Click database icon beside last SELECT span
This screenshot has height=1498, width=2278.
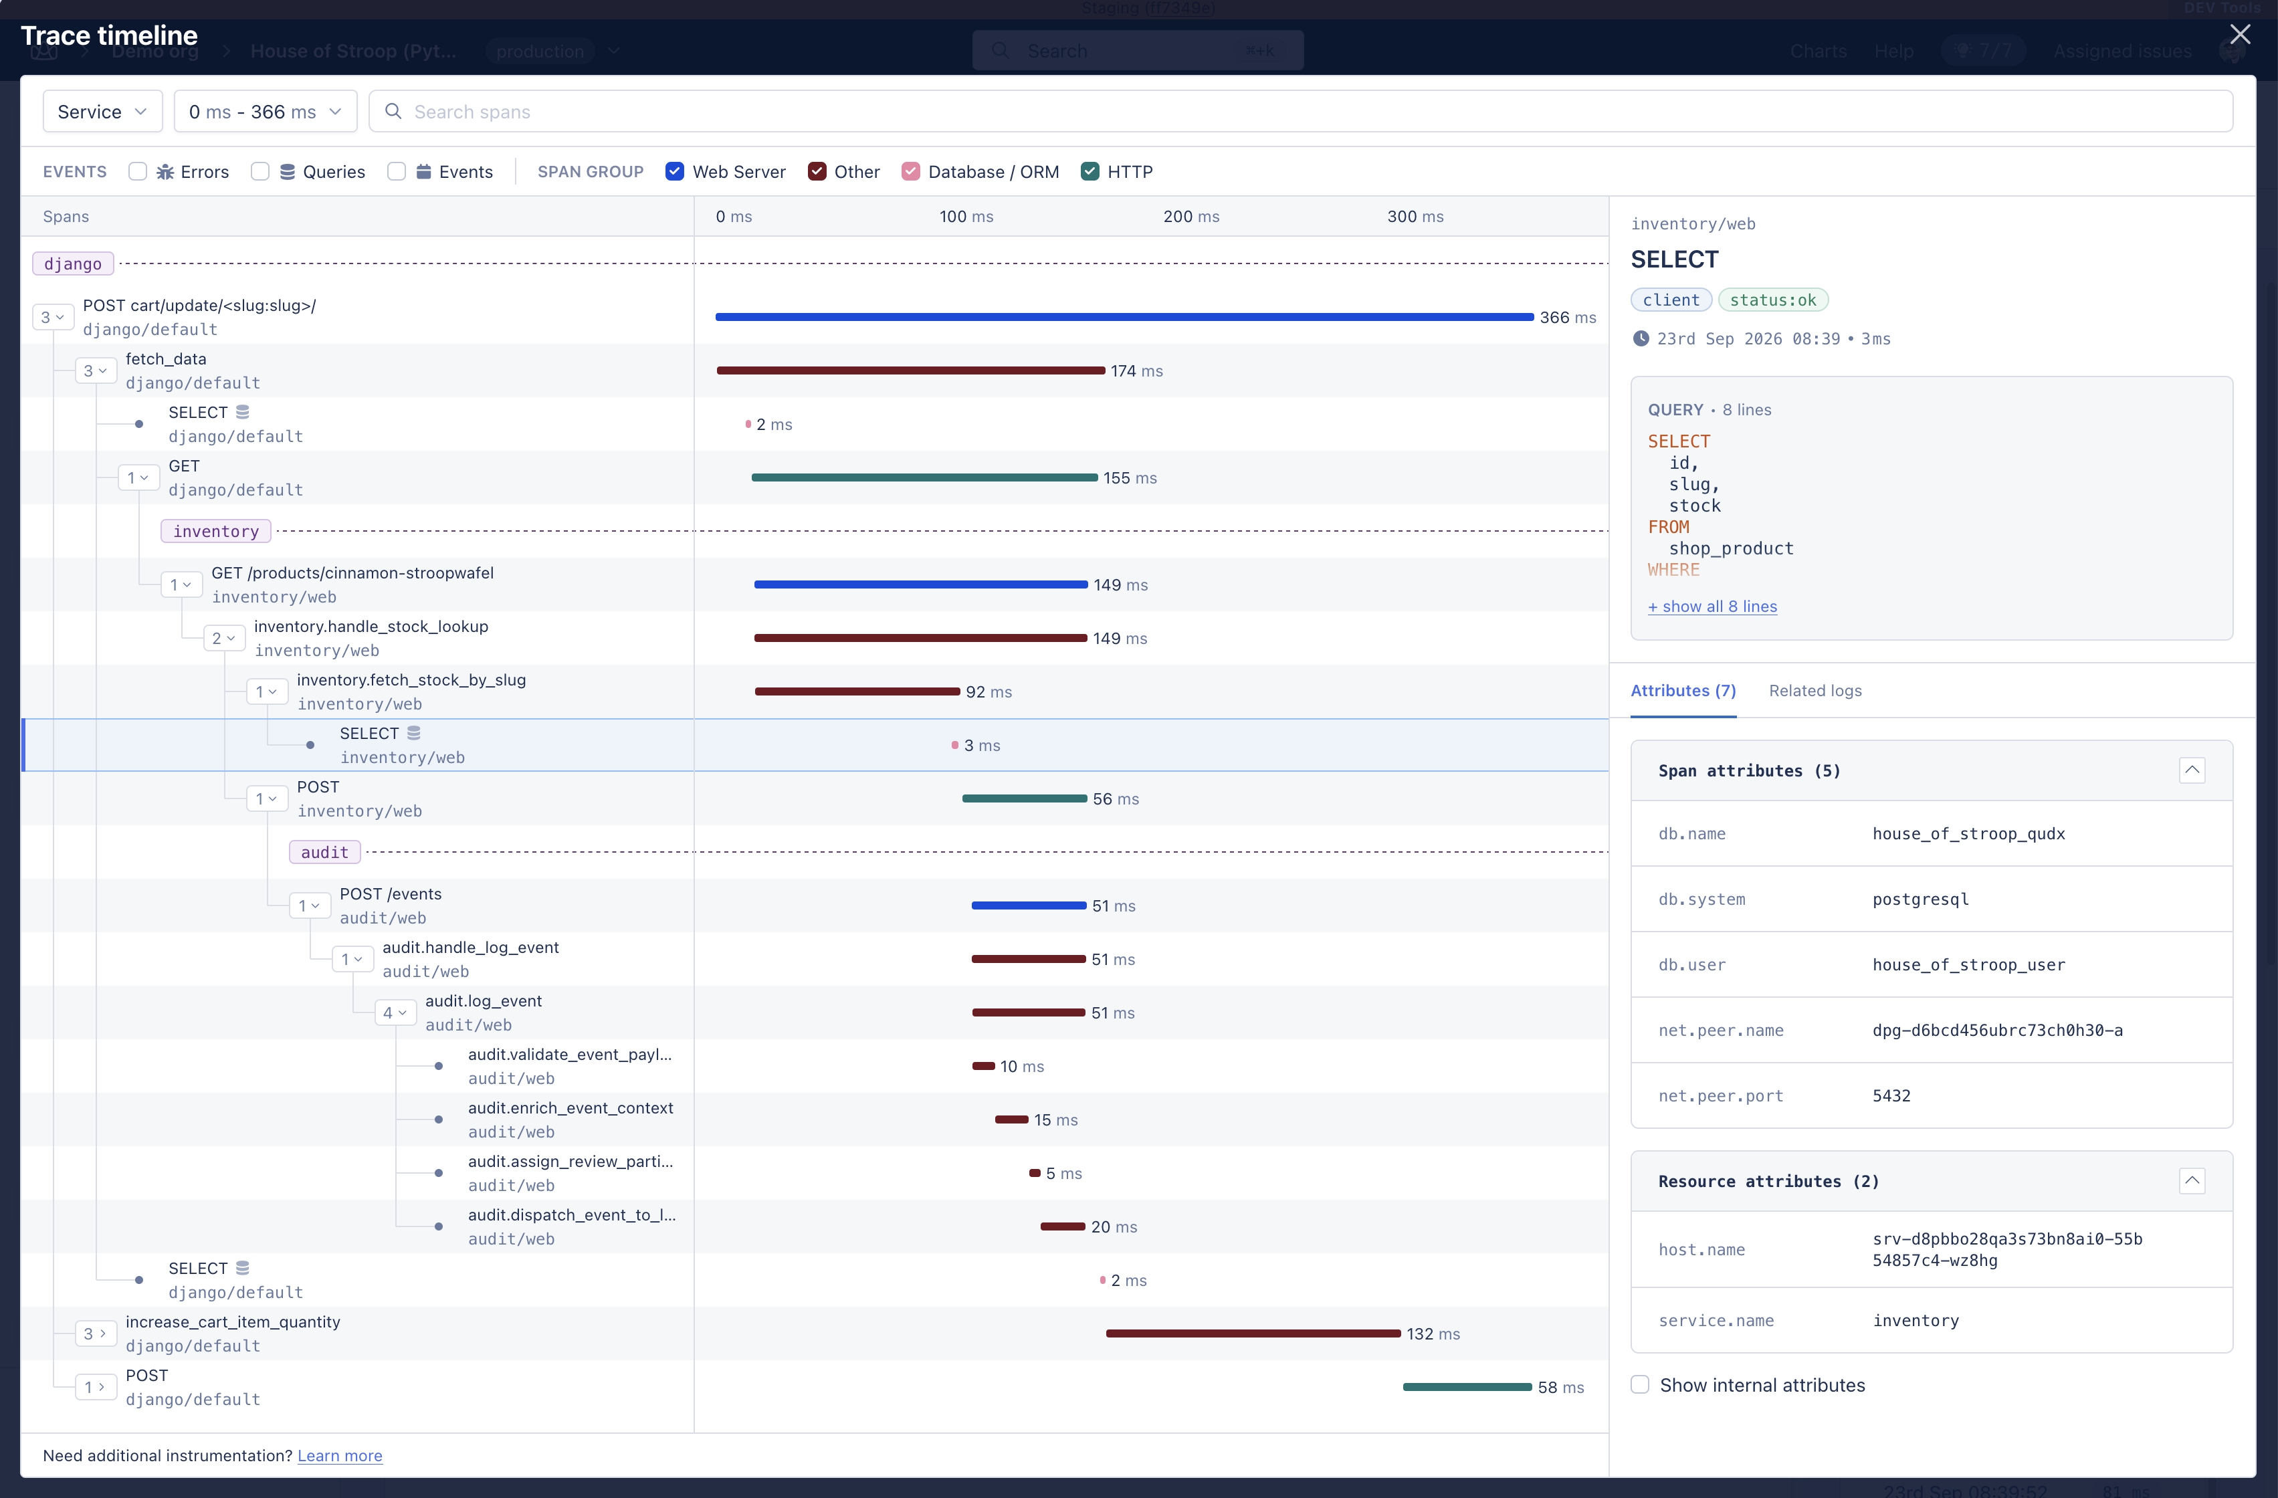point(242,1267)
